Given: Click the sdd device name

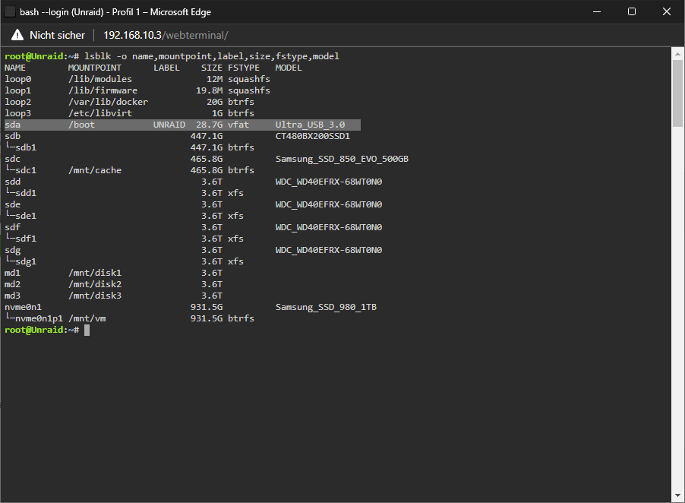Looking at the screenshot, I should point(12,182).
